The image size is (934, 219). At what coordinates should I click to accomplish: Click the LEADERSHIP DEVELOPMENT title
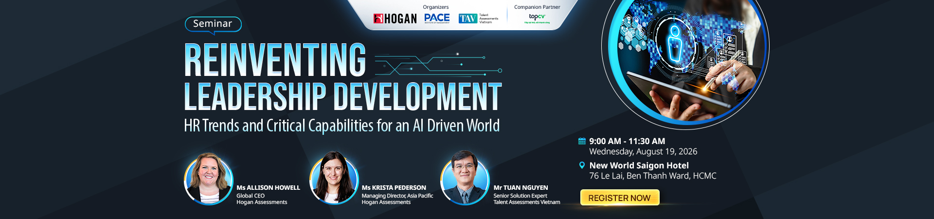pyautogui.click(x=342, y=96)
